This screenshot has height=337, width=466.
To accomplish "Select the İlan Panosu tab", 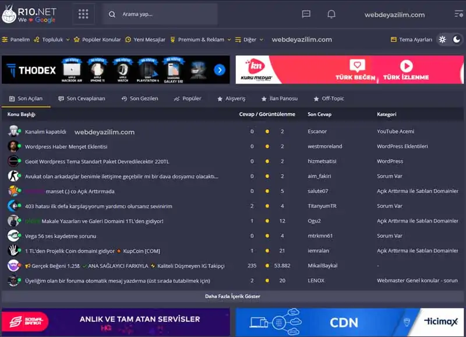I will click(280, 99).
